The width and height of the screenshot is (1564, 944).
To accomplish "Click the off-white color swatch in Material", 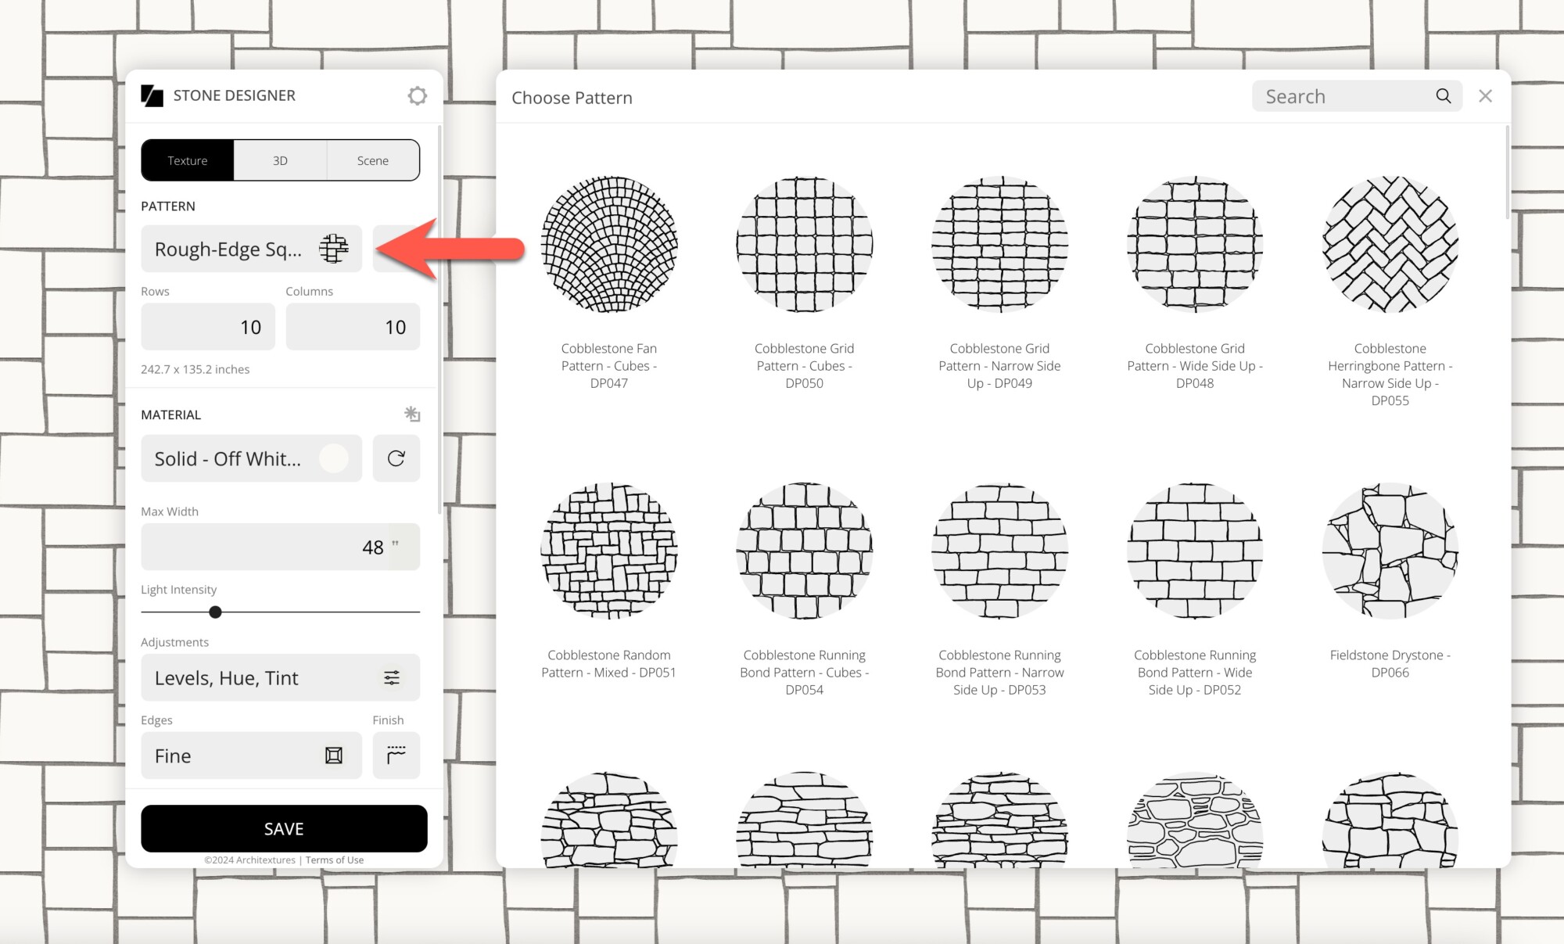I will click(335, 459).
